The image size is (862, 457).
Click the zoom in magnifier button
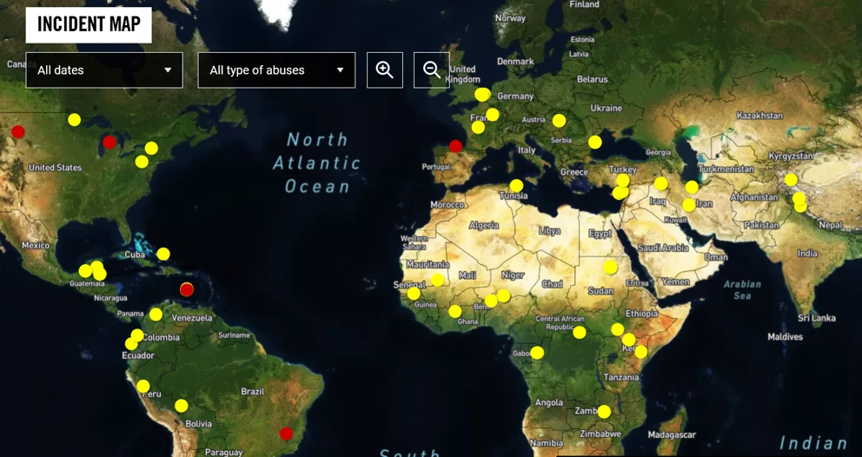(x=384, y=70)
